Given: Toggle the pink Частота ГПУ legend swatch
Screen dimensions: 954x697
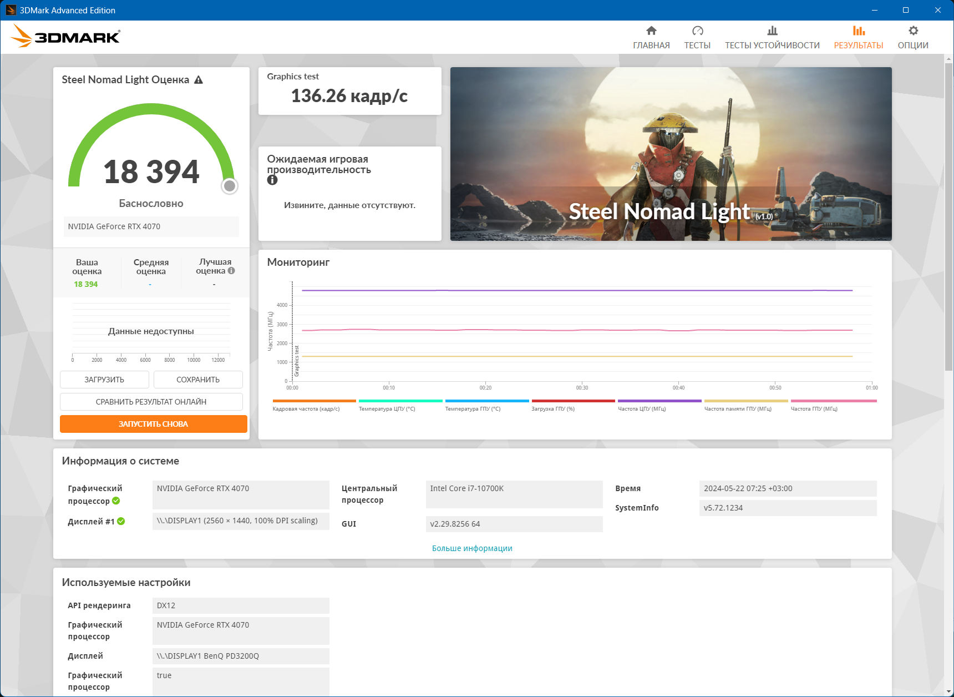Looking at the screenshot, I should point(834,401).
